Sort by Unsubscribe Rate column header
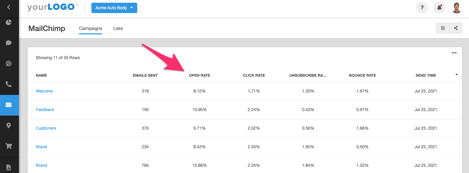The width and height of the screenshot is (469, 173). coord(308,75)
